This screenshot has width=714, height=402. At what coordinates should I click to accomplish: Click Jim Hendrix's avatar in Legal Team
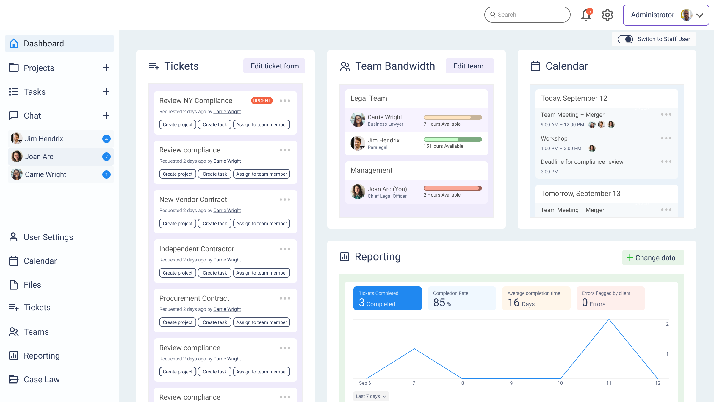(x=358, y=143)
